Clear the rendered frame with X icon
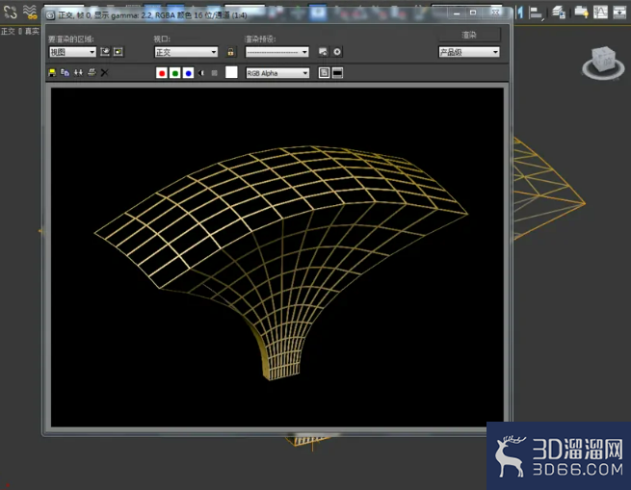The width and height of the screenshot is (631, 490). pyautogui.click(x=105, y=73)
